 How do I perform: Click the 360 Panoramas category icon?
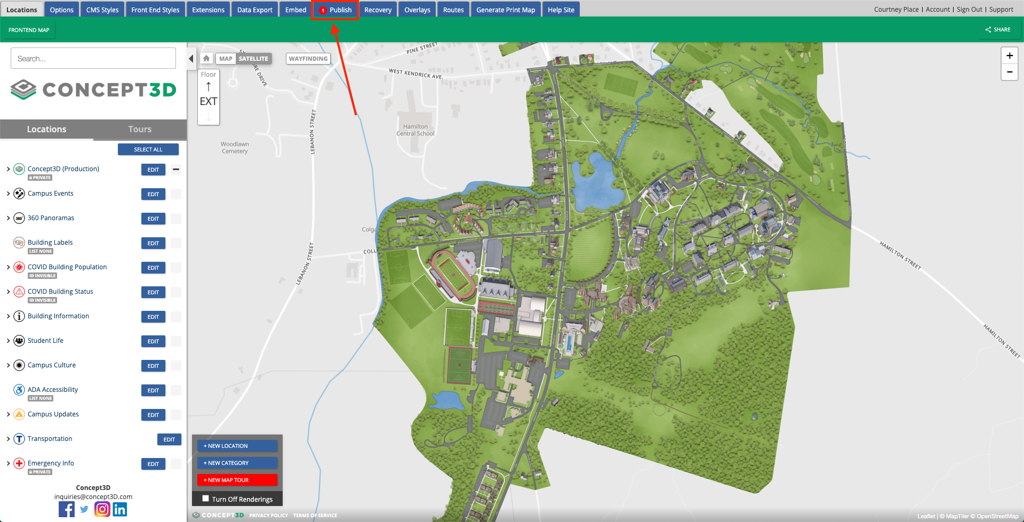pyautogui.click(x=19, y=218)
